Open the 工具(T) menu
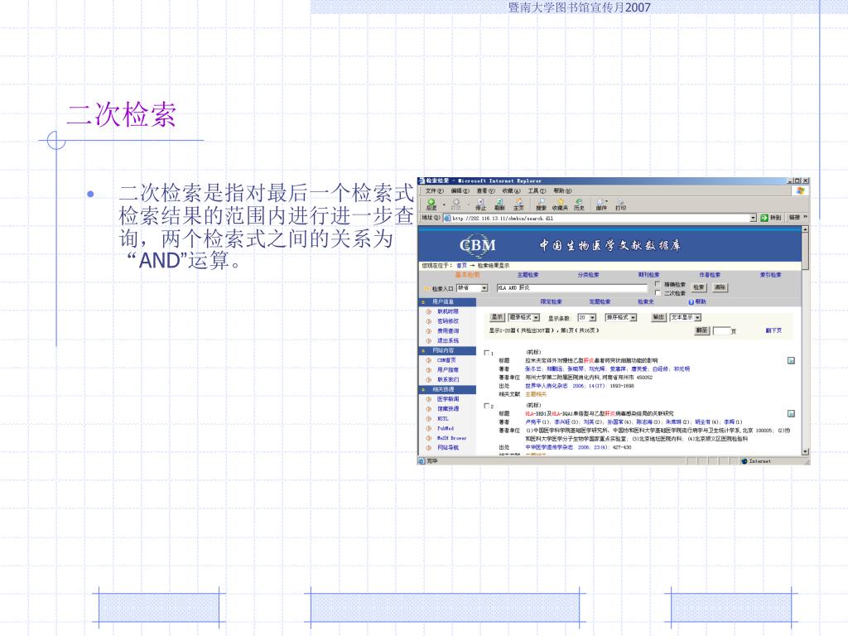Viewport: 848px width, 636px height. [537, 191]
